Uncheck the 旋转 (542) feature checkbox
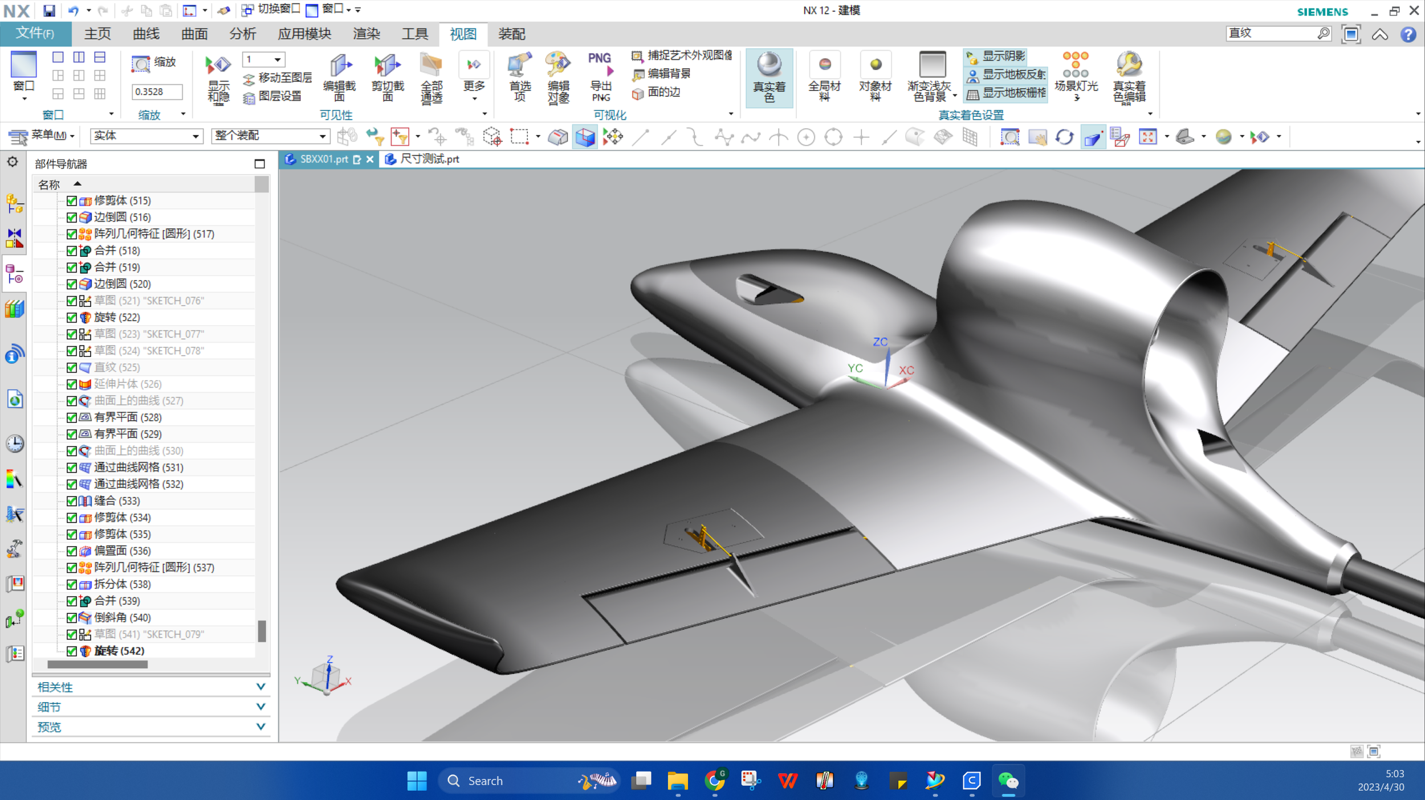The width and height of the screenshot is (1425, 800). click(x=72, y=651)
